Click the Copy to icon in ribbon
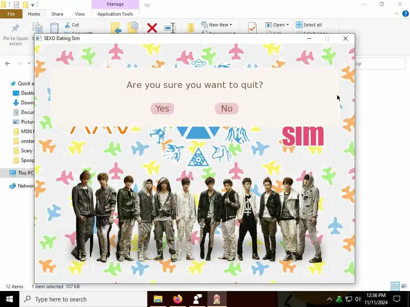This screenshot has width=410, height=307. click(x=133, y=28)
